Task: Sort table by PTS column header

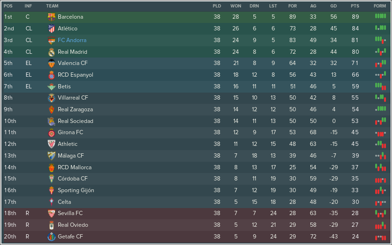Action: pyautogui.click(x=355, y=6)
